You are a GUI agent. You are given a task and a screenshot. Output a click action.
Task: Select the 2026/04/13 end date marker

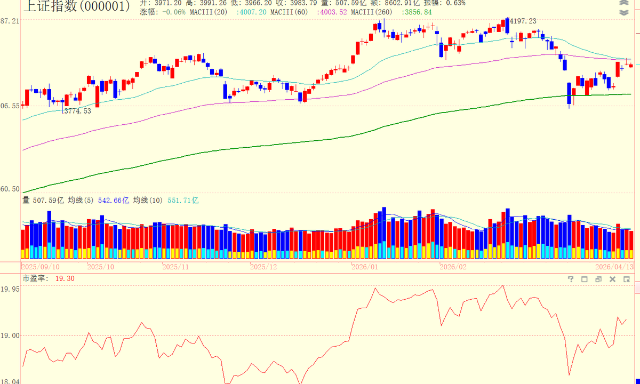(x=614, y=267)
